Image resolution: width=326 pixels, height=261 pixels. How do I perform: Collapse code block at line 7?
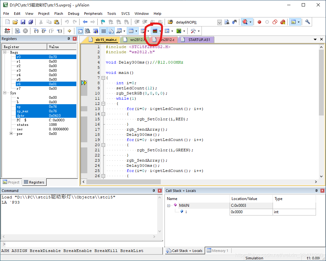103,78
